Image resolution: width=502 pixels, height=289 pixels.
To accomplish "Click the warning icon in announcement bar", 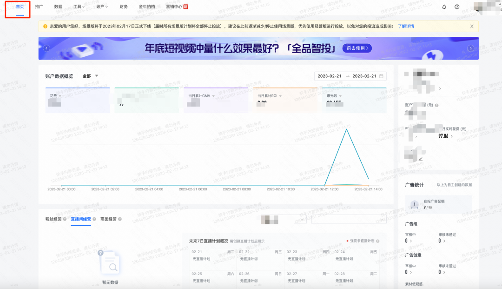I will coord(45,26).
